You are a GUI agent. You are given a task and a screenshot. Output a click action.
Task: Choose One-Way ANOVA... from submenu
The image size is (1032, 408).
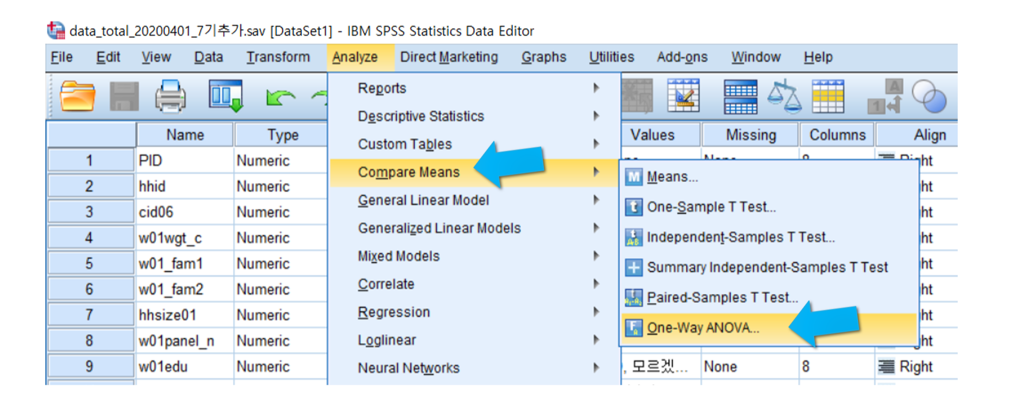pyautogui.click(x=769, y=328)
